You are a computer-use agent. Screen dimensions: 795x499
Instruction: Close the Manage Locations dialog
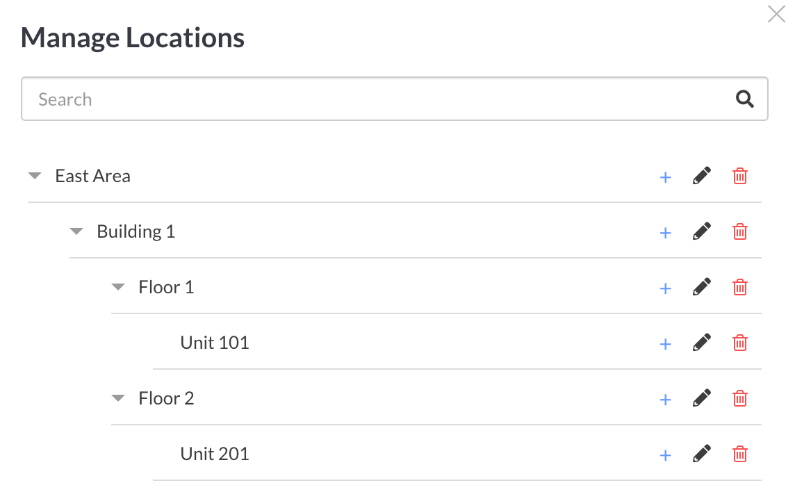(x=776, y=14)
